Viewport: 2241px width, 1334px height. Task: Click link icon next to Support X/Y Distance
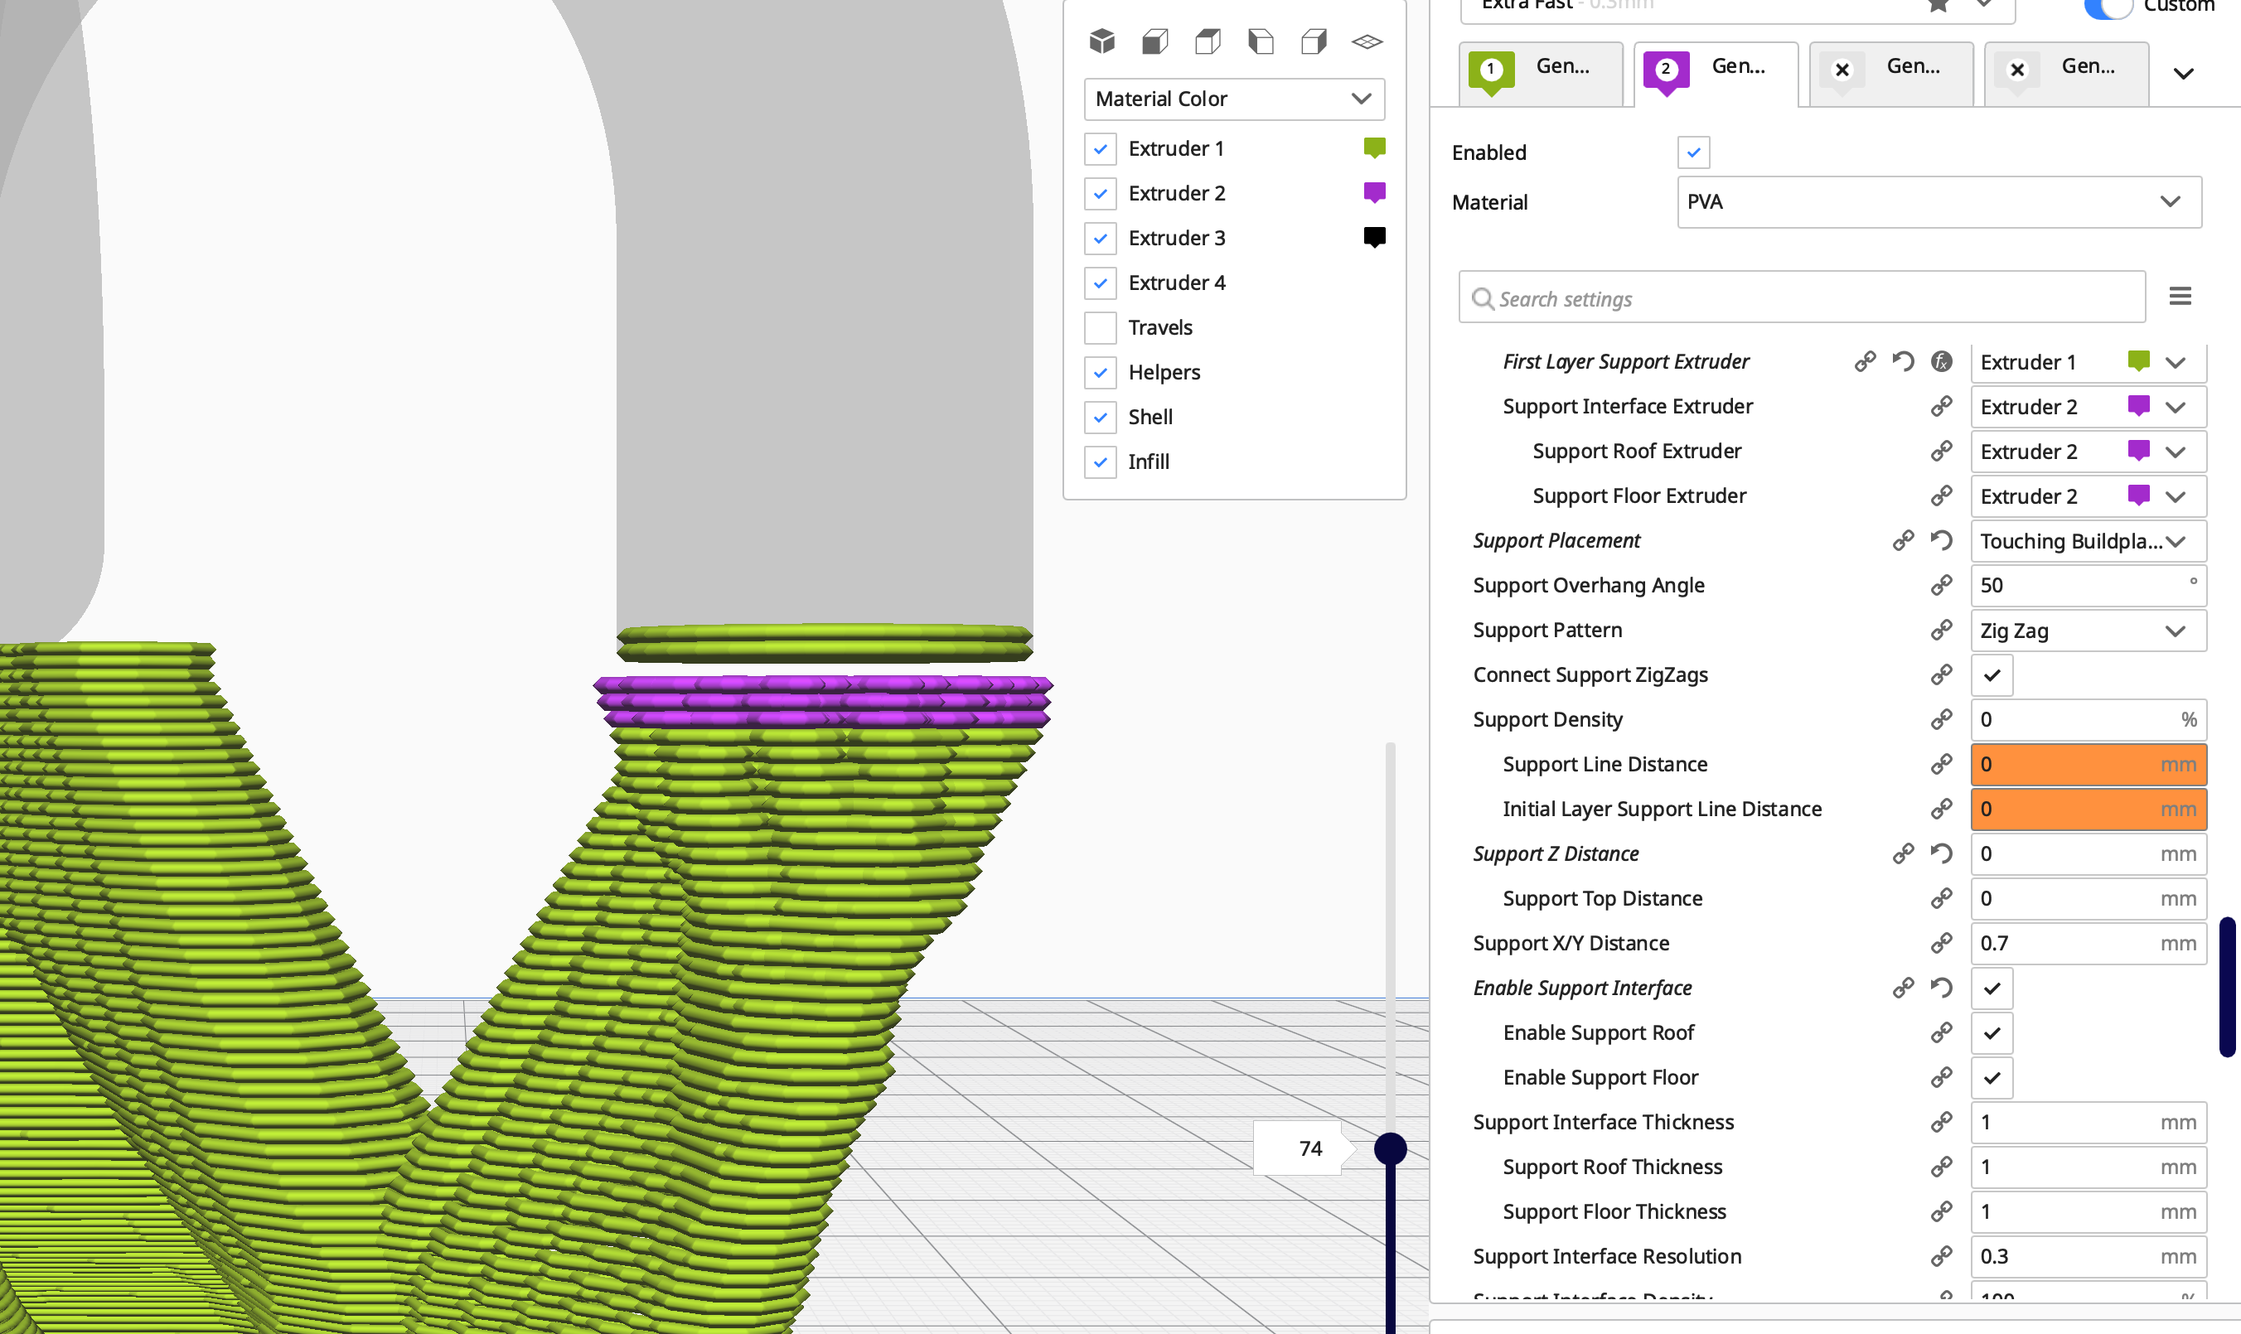click(x=1942, y=943)
